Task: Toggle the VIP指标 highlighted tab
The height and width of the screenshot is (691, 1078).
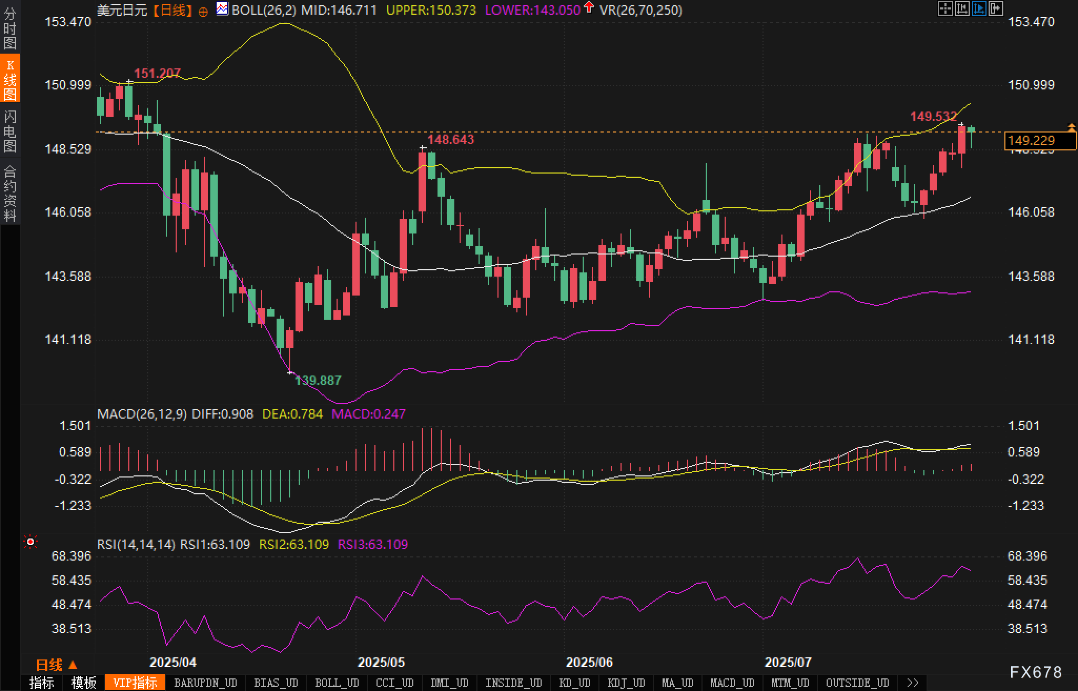Action: click(x=135, y=683)
